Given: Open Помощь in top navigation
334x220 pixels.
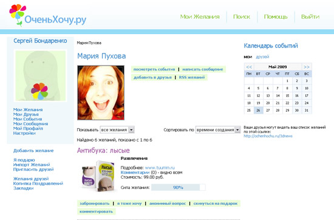Looking at the screenshot, I should 276,16.
